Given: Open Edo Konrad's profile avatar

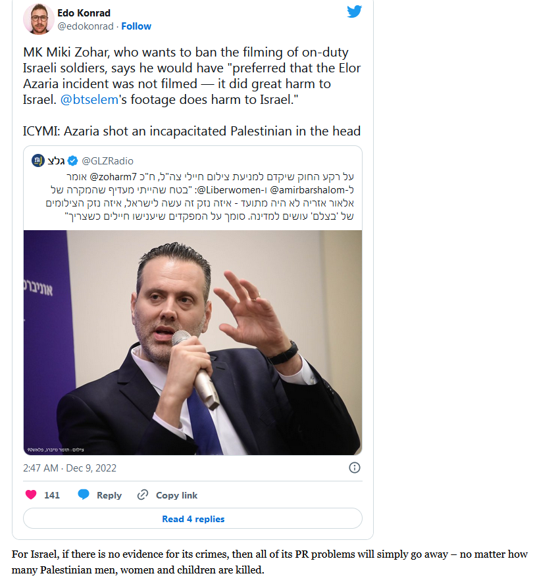Looking at the screenshot, I should tap(38, 19).
